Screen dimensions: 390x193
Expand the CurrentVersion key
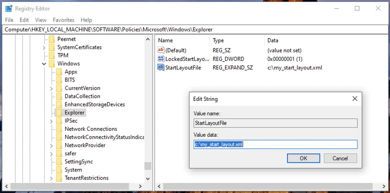[x=52, y=88]
